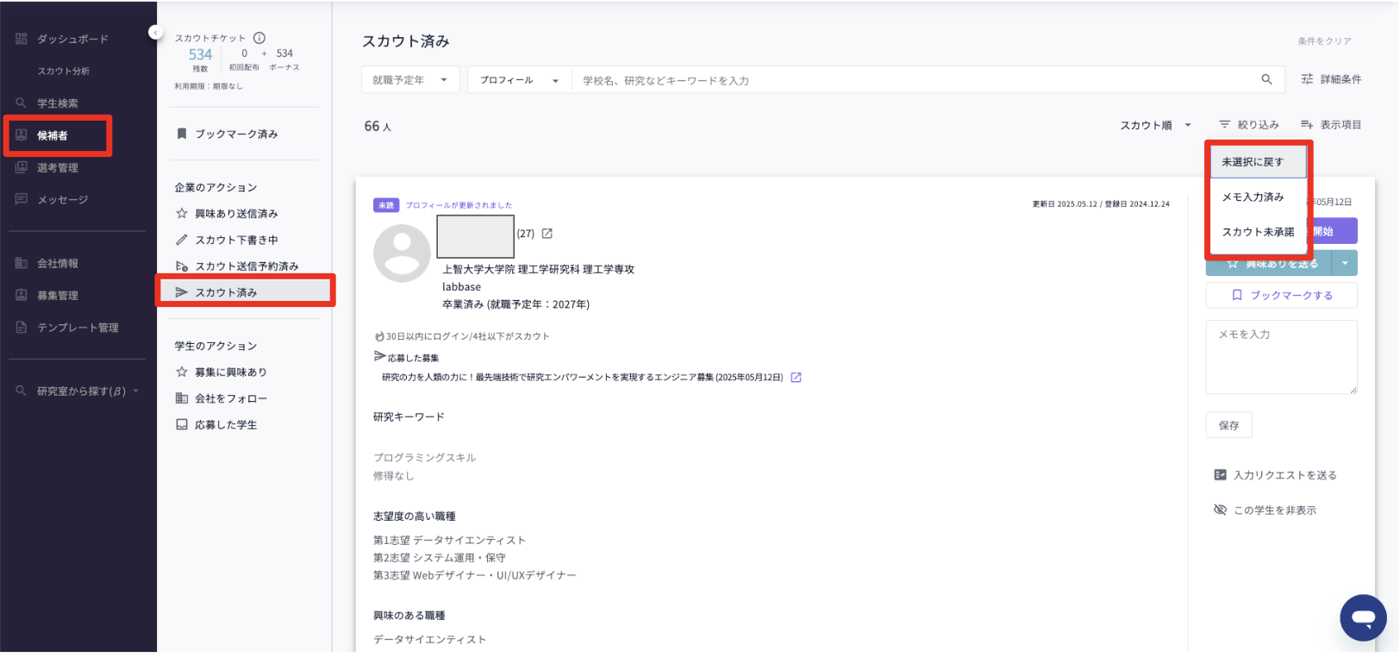Click the テンプレート管理 document icon
The width and height of the screenshot is (1400, 657).
click(22, 327)
